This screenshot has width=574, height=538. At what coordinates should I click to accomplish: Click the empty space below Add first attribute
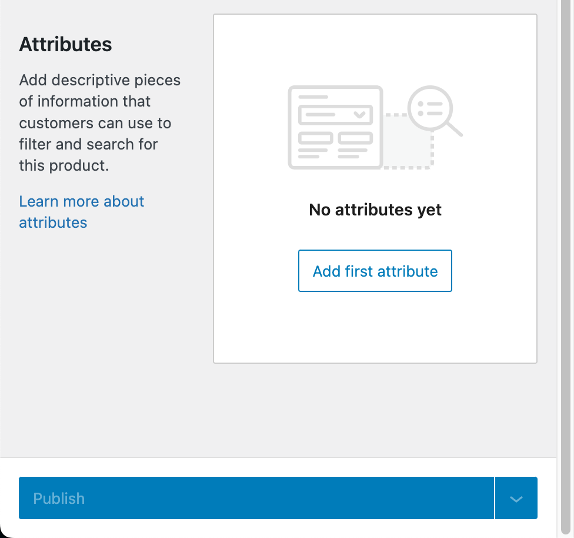[375, 326]
